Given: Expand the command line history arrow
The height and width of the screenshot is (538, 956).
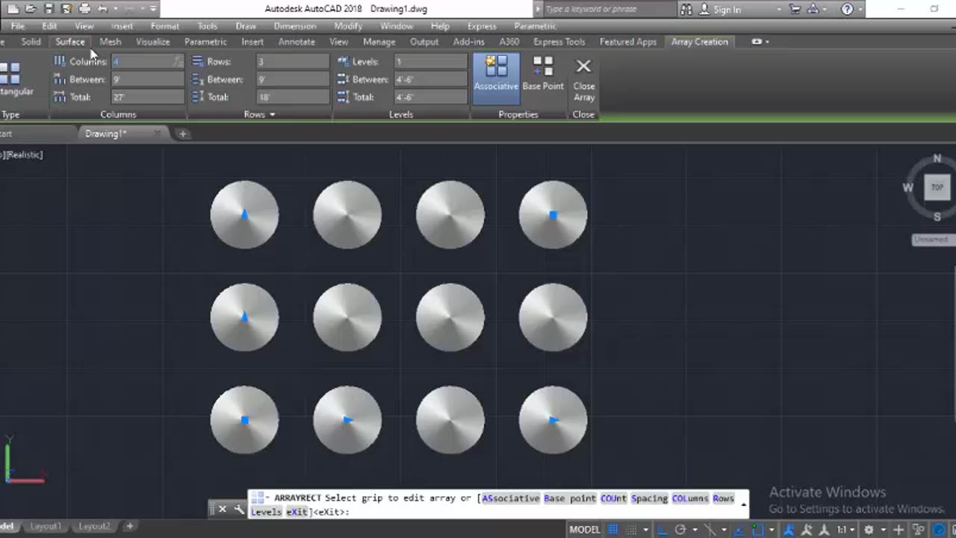Looking at the screenshot, I should [743, 504].
